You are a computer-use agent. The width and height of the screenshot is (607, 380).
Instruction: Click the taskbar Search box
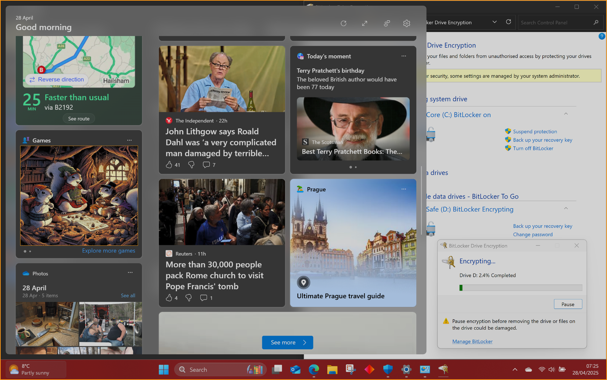click(x=220, y=370)
